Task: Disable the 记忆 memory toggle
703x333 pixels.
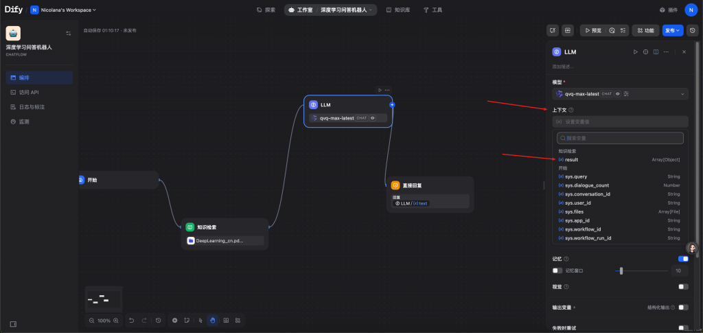Action: tap(683, 259)
